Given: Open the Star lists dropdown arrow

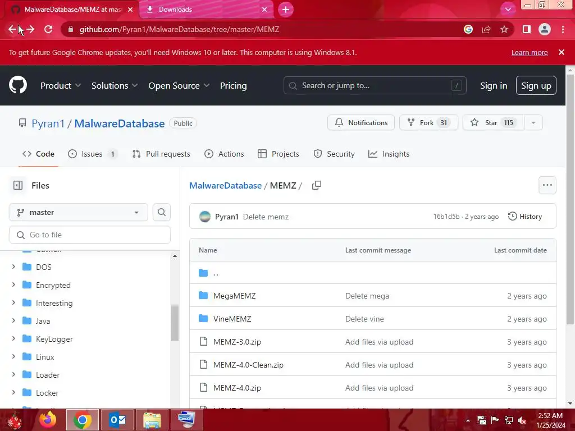Looking at the screenshot, I should [x=533, y=123].
